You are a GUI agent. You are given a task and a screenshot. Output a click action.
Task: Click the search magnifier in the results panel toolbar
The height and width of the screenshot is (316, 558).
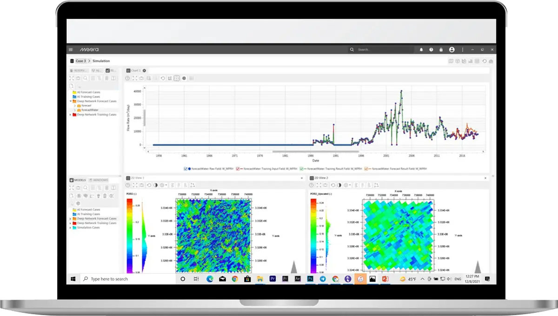[x=85, y=78]
